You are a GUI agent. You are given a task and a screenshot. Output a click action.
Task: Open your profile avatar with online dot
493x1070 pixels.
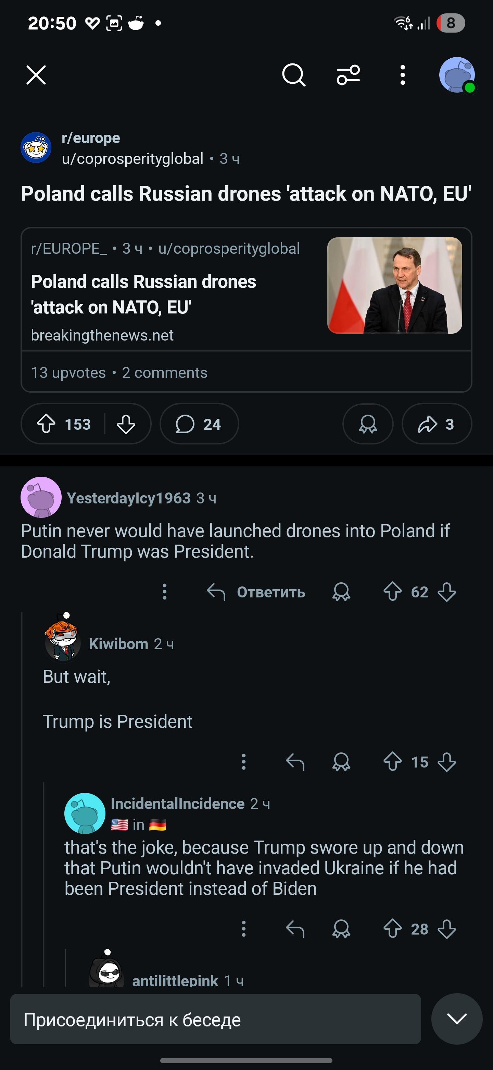point(457,75)
